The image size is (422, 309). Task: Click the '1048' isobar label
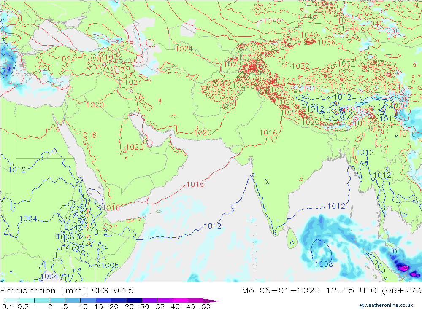tap(346, 20)
